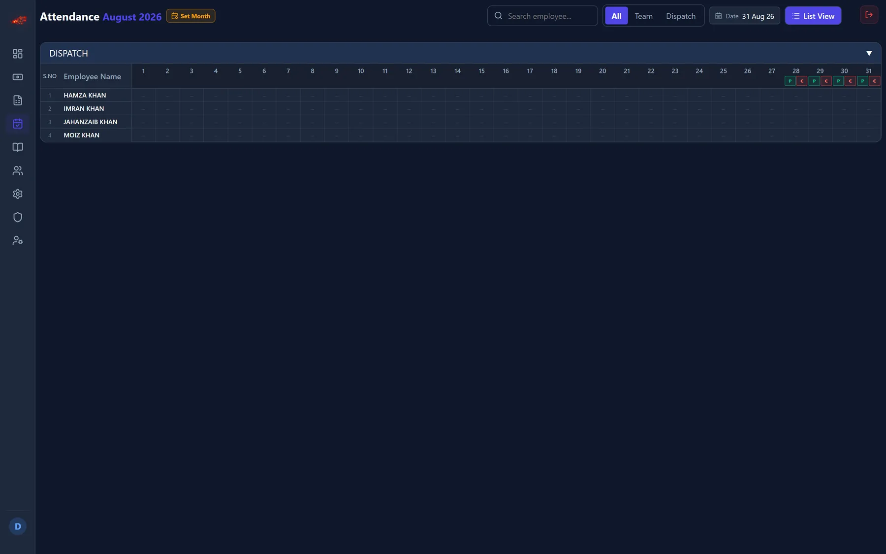Click the red logo at sidebar top
Screen dimensions: 886x554
[19, 20]
